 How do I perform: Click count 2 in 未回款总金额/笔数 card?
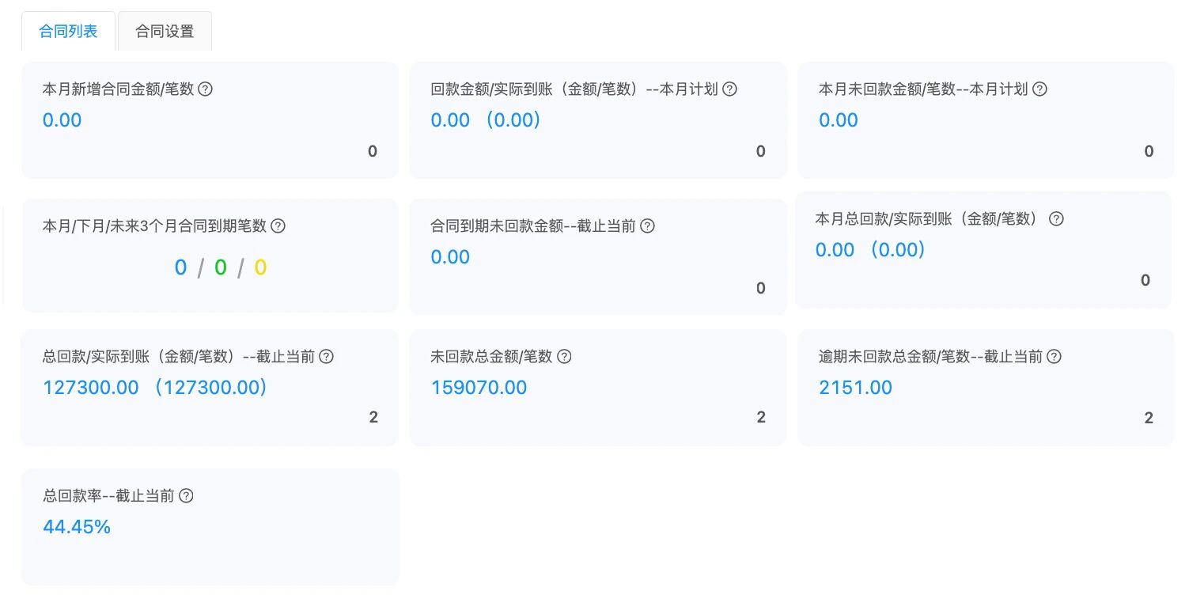pyautogui.click(x=761, y=417)
